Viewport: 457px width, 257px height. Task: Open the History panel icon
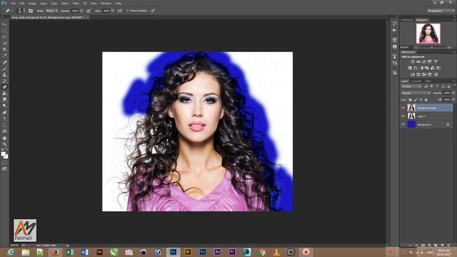click(x=395, y=24)
